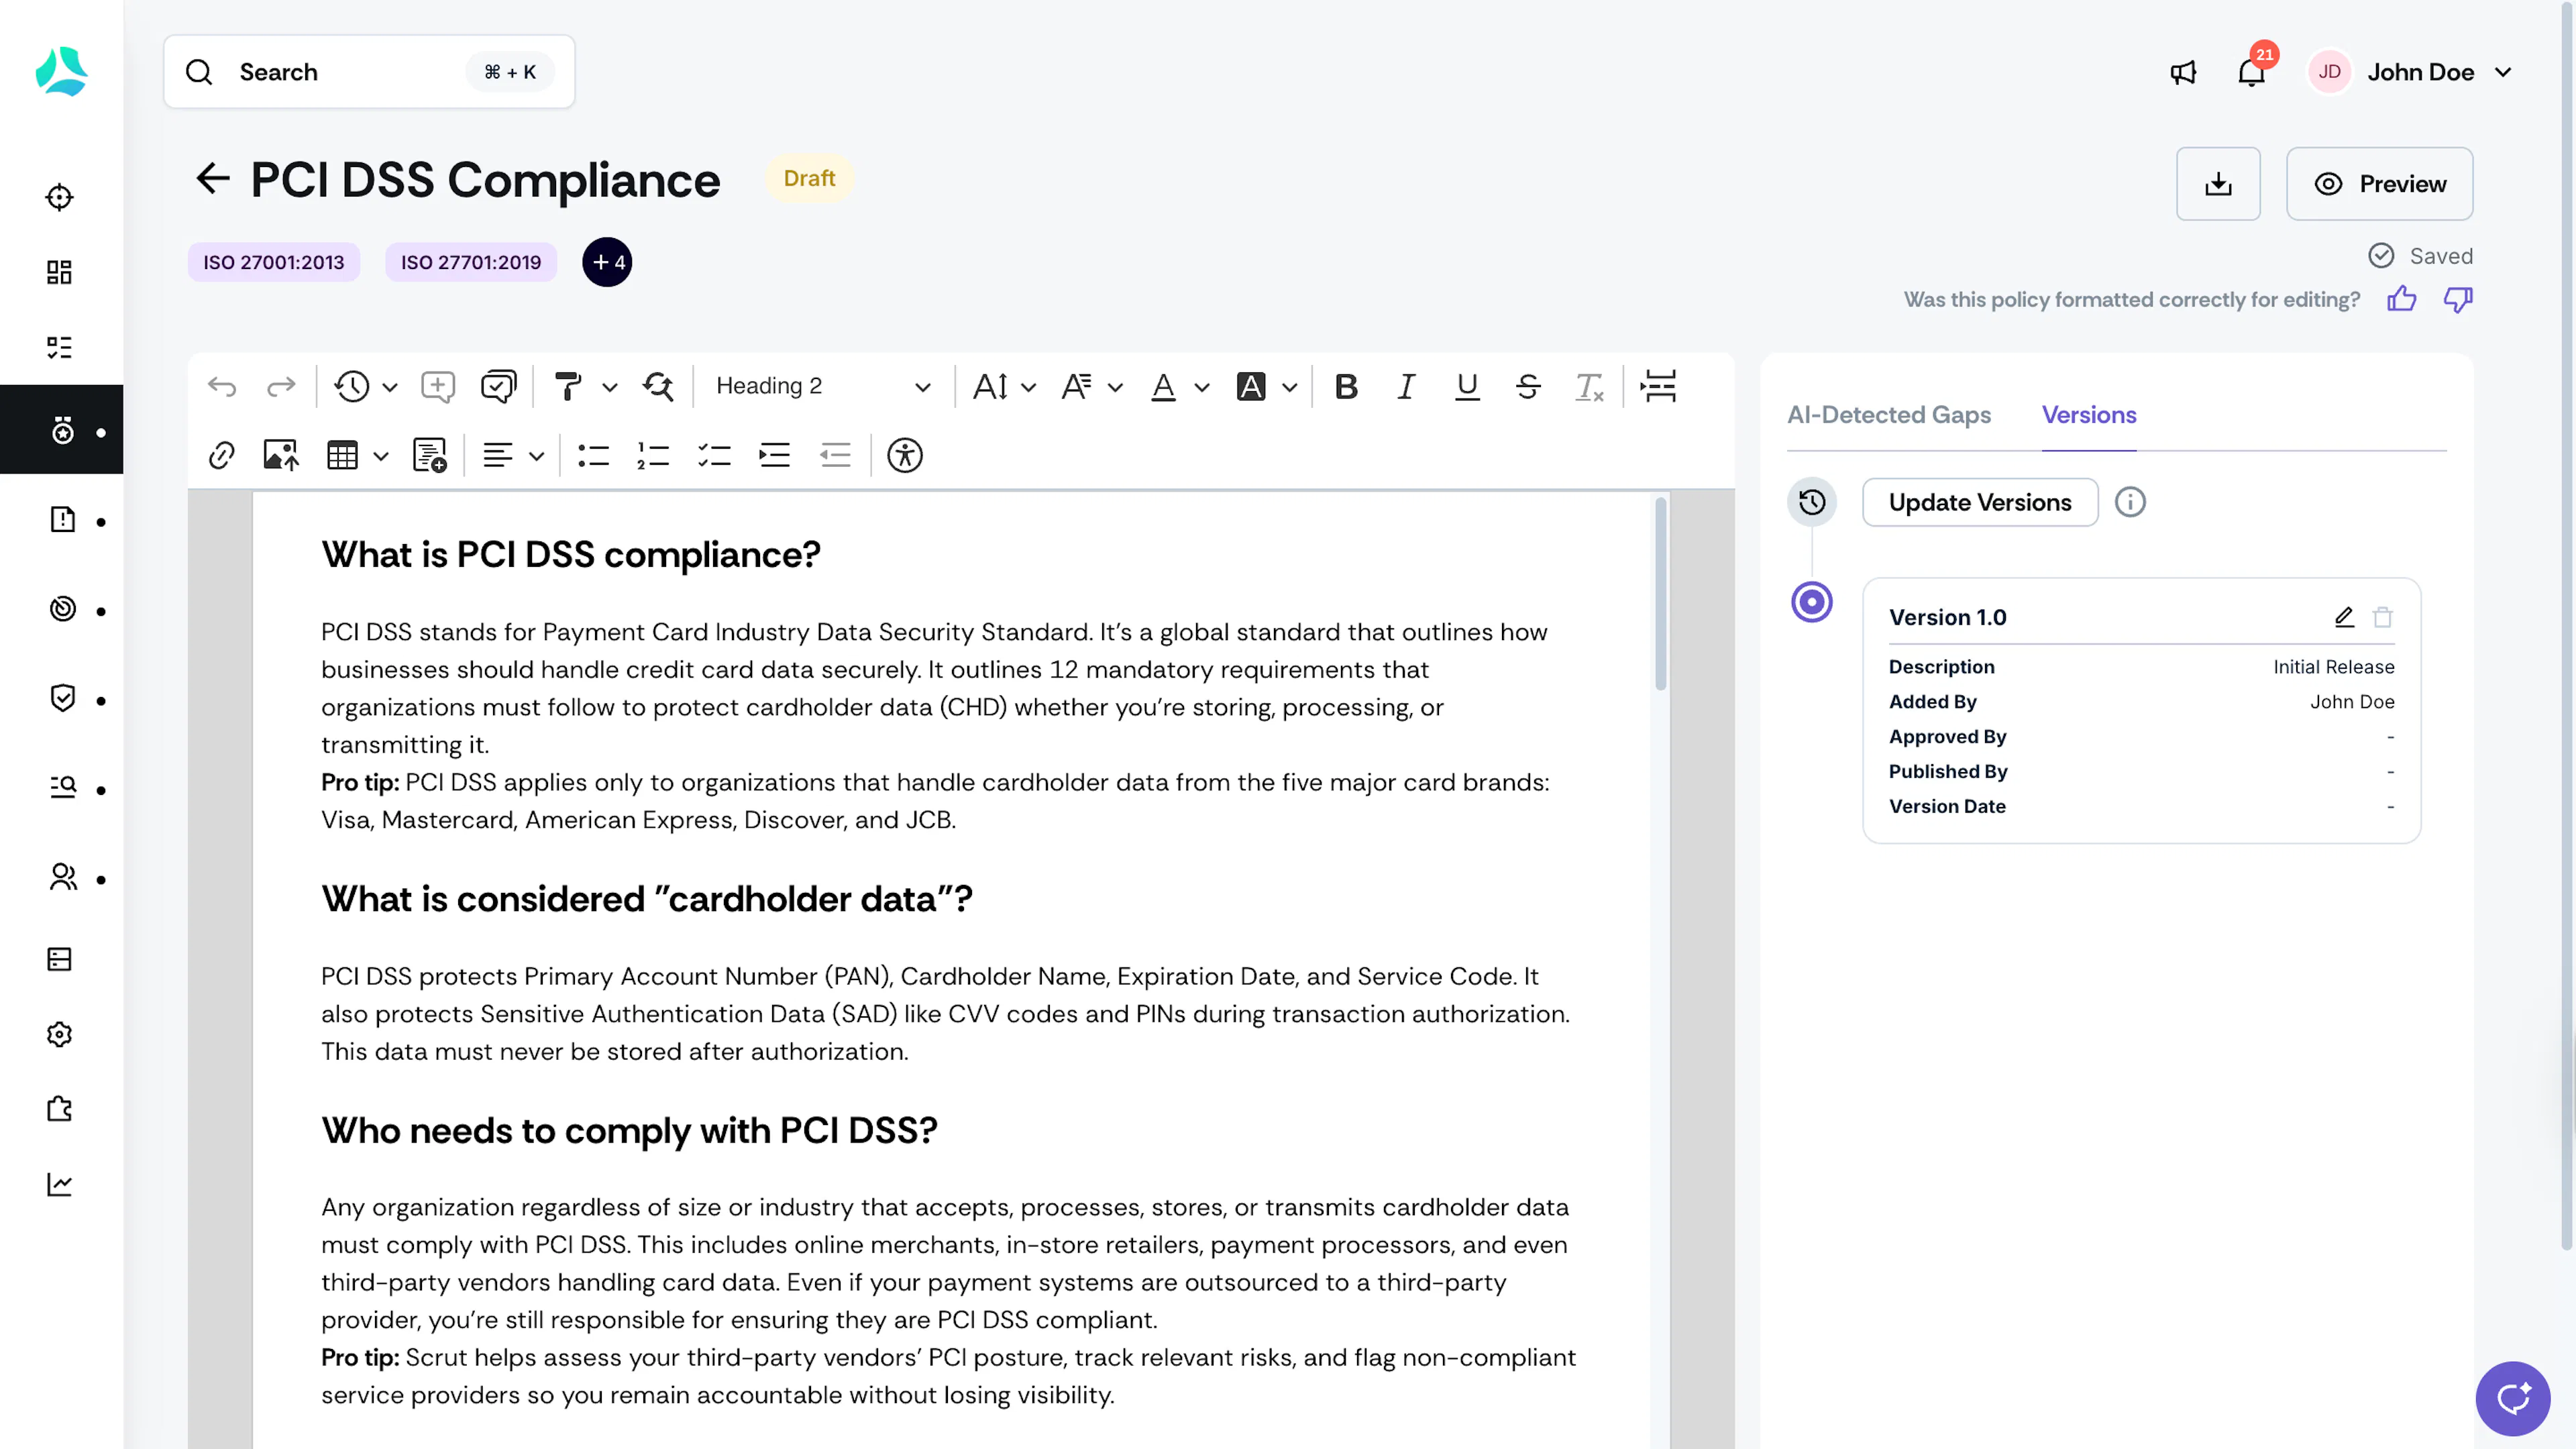
Task: Expand the insert table dropdown arrow
Action: [x=380, y=457]
